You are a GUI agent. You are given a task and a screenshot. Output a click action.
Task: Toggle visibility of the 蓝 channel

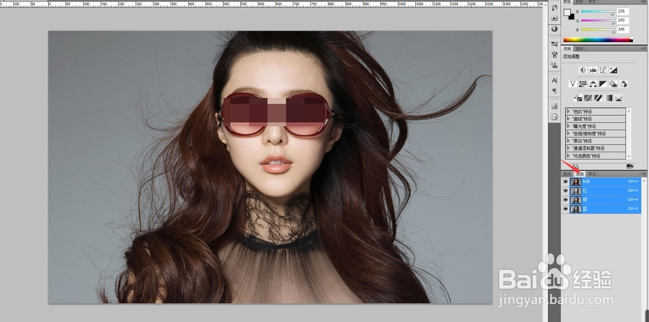[x=565, y=209]
